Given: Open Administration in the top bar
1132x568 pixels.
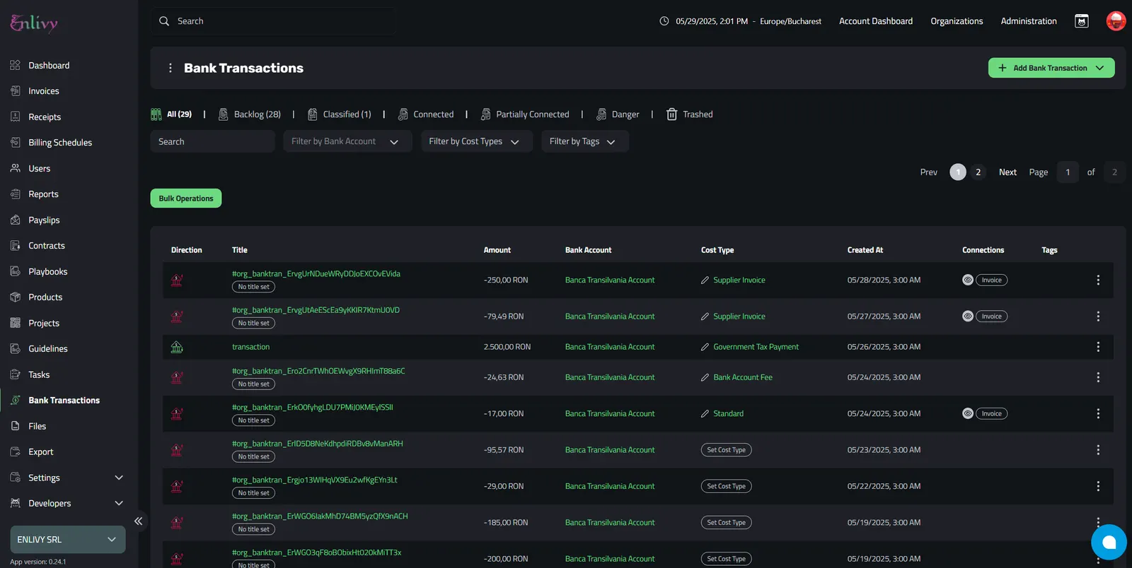Looking at the screenshot, I should coord(1029,21).
